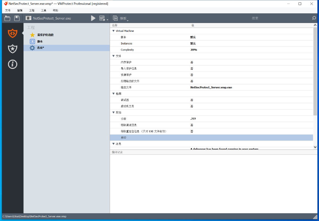This screenshot has width=319, height=221.
Task: Click the save project floppy icon
Action: (x=17, y=18)
